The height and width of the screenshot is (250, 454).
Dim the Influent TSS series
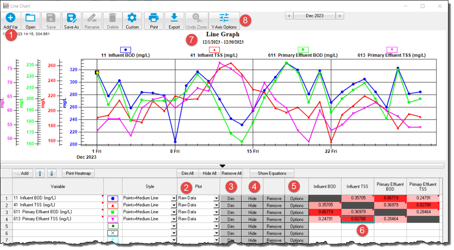tap(231, 205)
